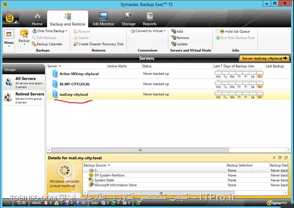Go to the Home tab
The width and height of the screenshot is (294, 208).
[37, 19]
